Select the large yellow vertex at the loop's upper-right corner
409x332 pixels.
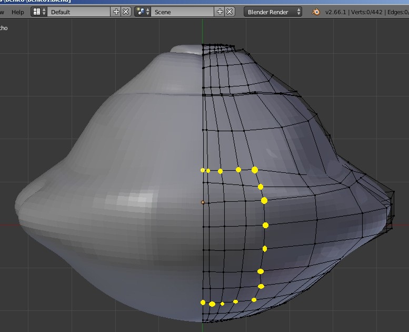point(255,170)
